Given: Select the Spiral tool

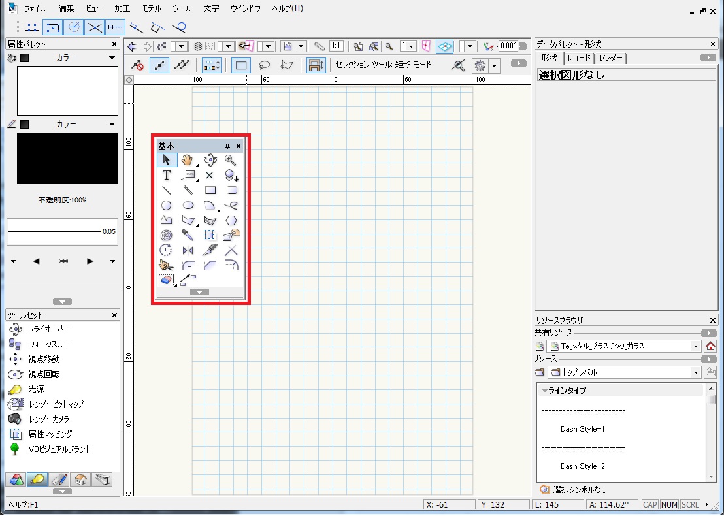Looking at the screenshot, I should (x=166, y=235).
